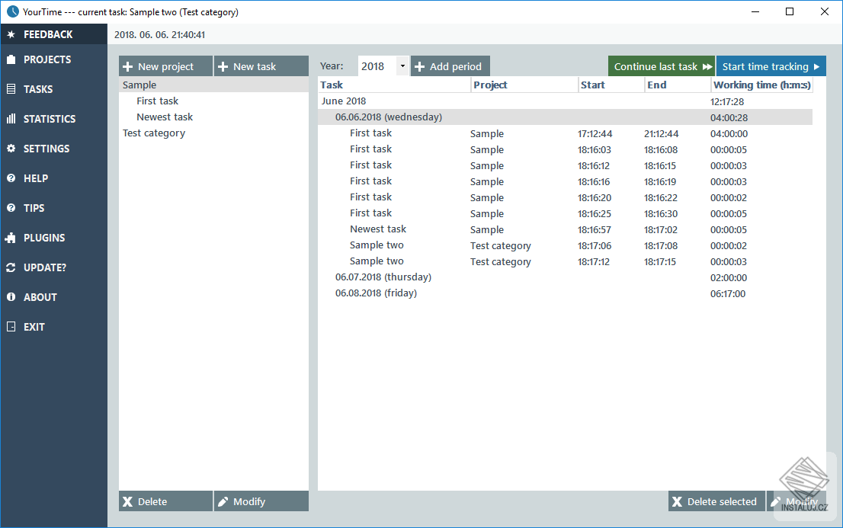
Task: Click the YourTime clock icon in title bar
Action: point(13,12)
